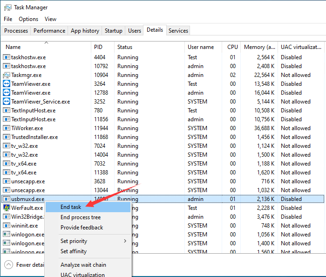Viewport: 326px width, 277px height.
Task: Click the TeamViewer.exe icon for PID 3264
Action: point(7,84)
